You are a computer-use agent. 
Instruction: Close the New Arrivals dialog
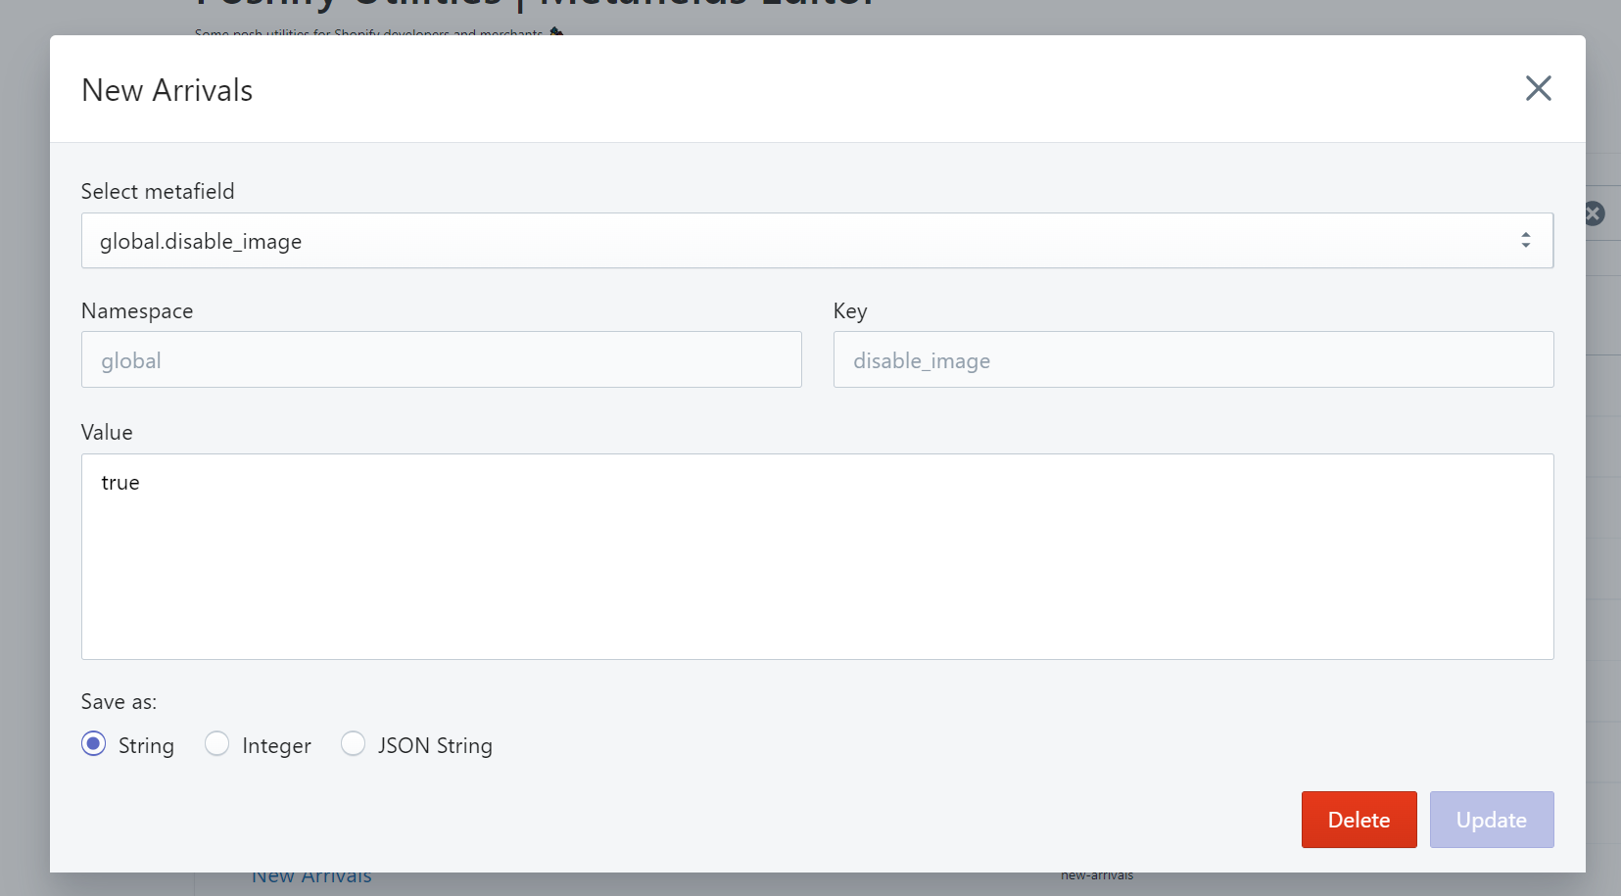(x=1538, y=89)
